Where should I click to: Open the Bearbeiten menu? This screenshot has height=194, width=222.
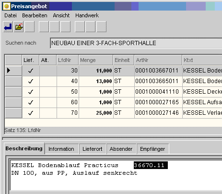(x=35, y=15)
